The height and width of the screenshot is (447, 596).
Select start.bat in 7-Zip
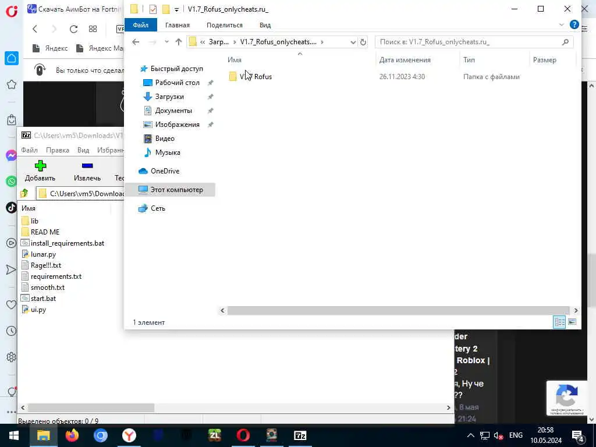click(x=38, y=299)
